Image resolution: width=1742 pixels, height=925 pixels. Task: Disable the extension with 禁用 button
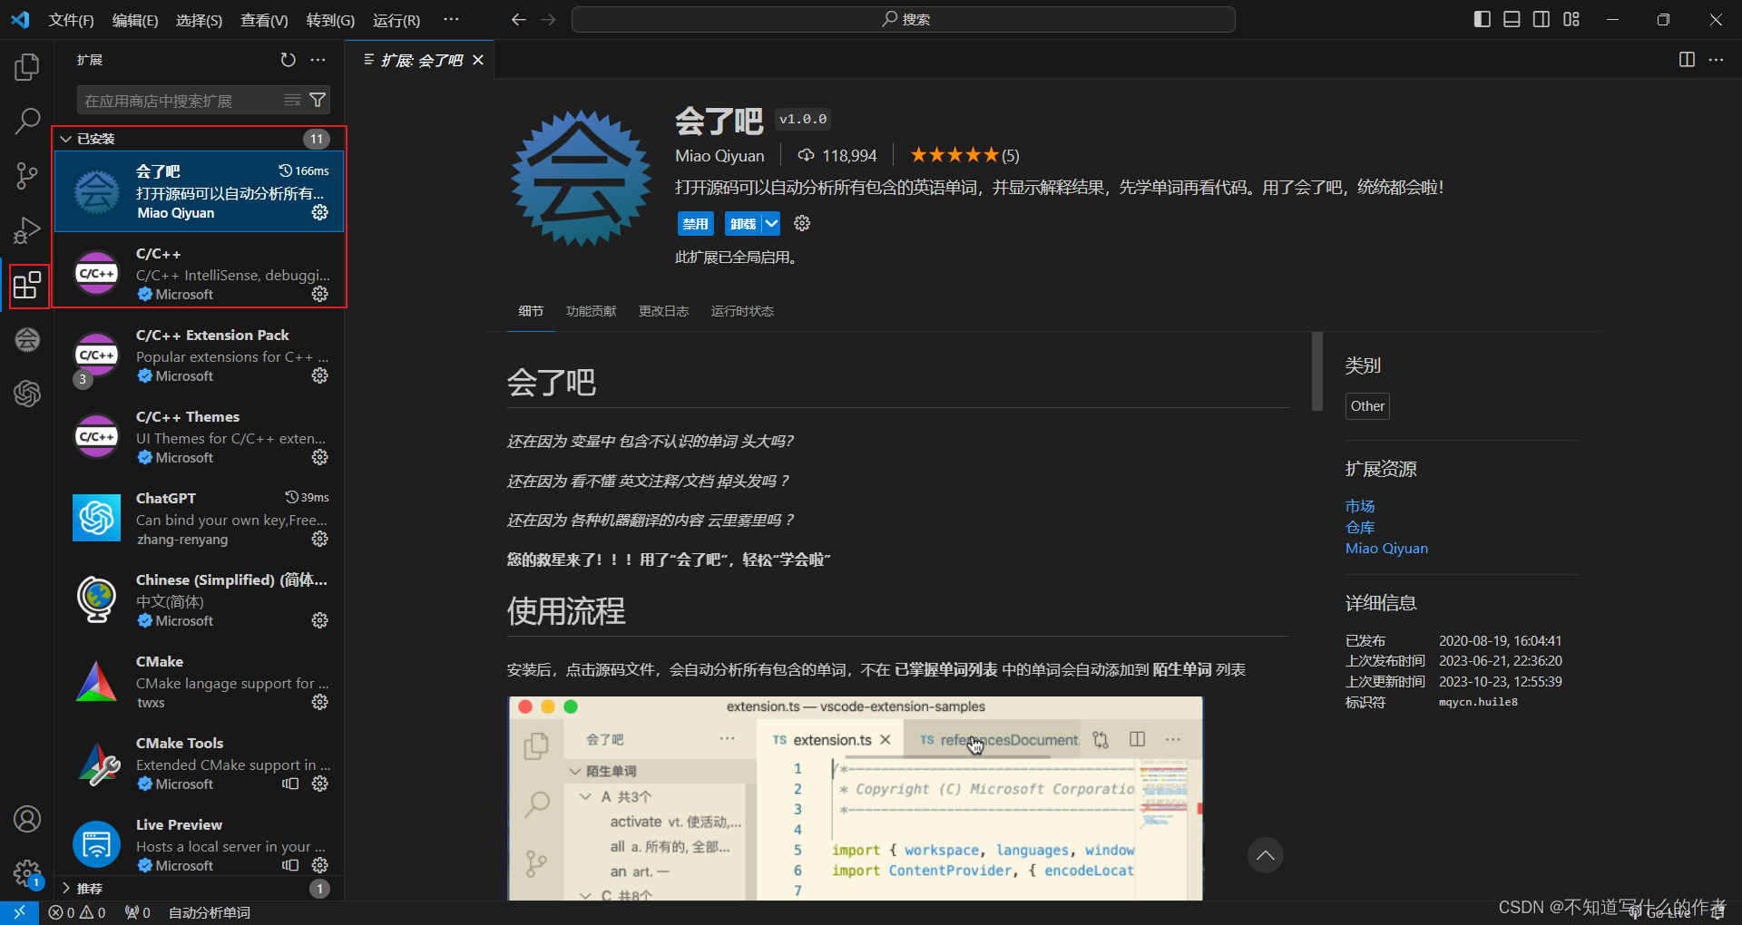click(696, 223)
